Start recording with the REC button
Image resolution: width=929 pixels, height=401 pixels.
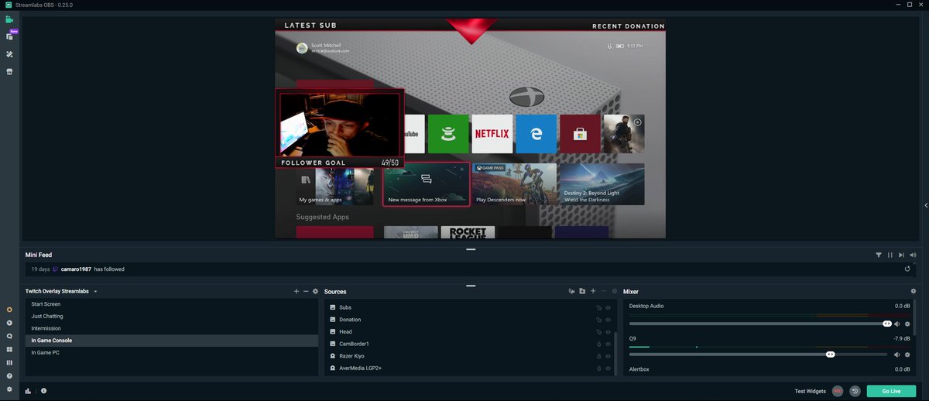[x=838, y=391]
